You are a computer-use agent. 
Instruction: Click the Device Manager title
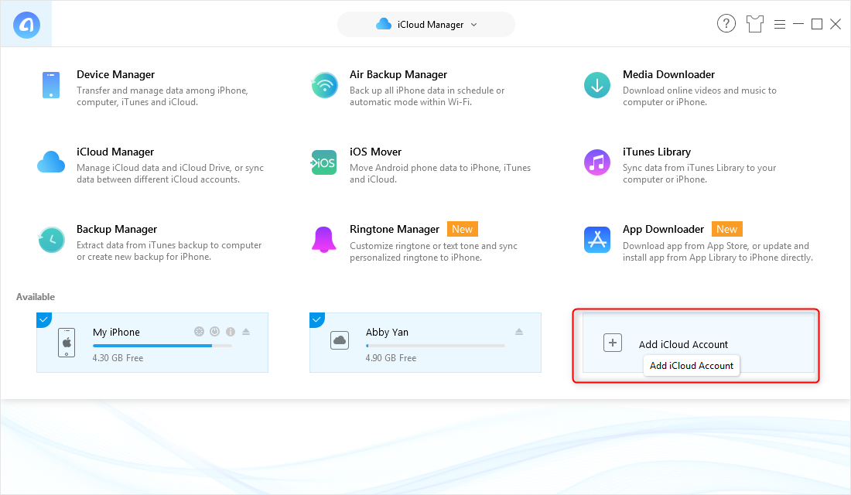coord(115,74)
